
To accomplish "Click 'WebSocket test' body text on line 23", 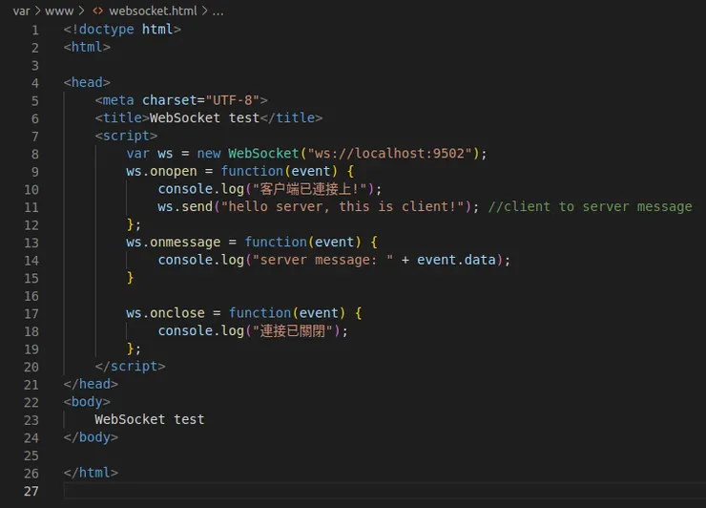I will [150, 419].
